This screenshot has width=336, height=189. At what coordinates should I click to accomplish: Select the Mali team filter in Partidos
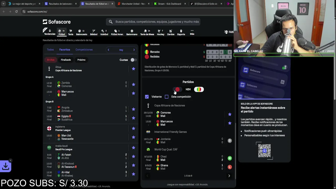click(x=199, y=90)
